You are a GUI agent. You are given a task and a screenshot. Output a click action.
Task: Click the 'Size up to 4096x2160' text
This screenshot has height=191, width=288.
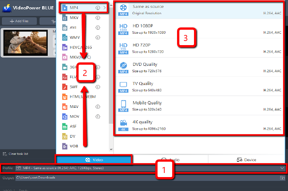tap(149, 129)
